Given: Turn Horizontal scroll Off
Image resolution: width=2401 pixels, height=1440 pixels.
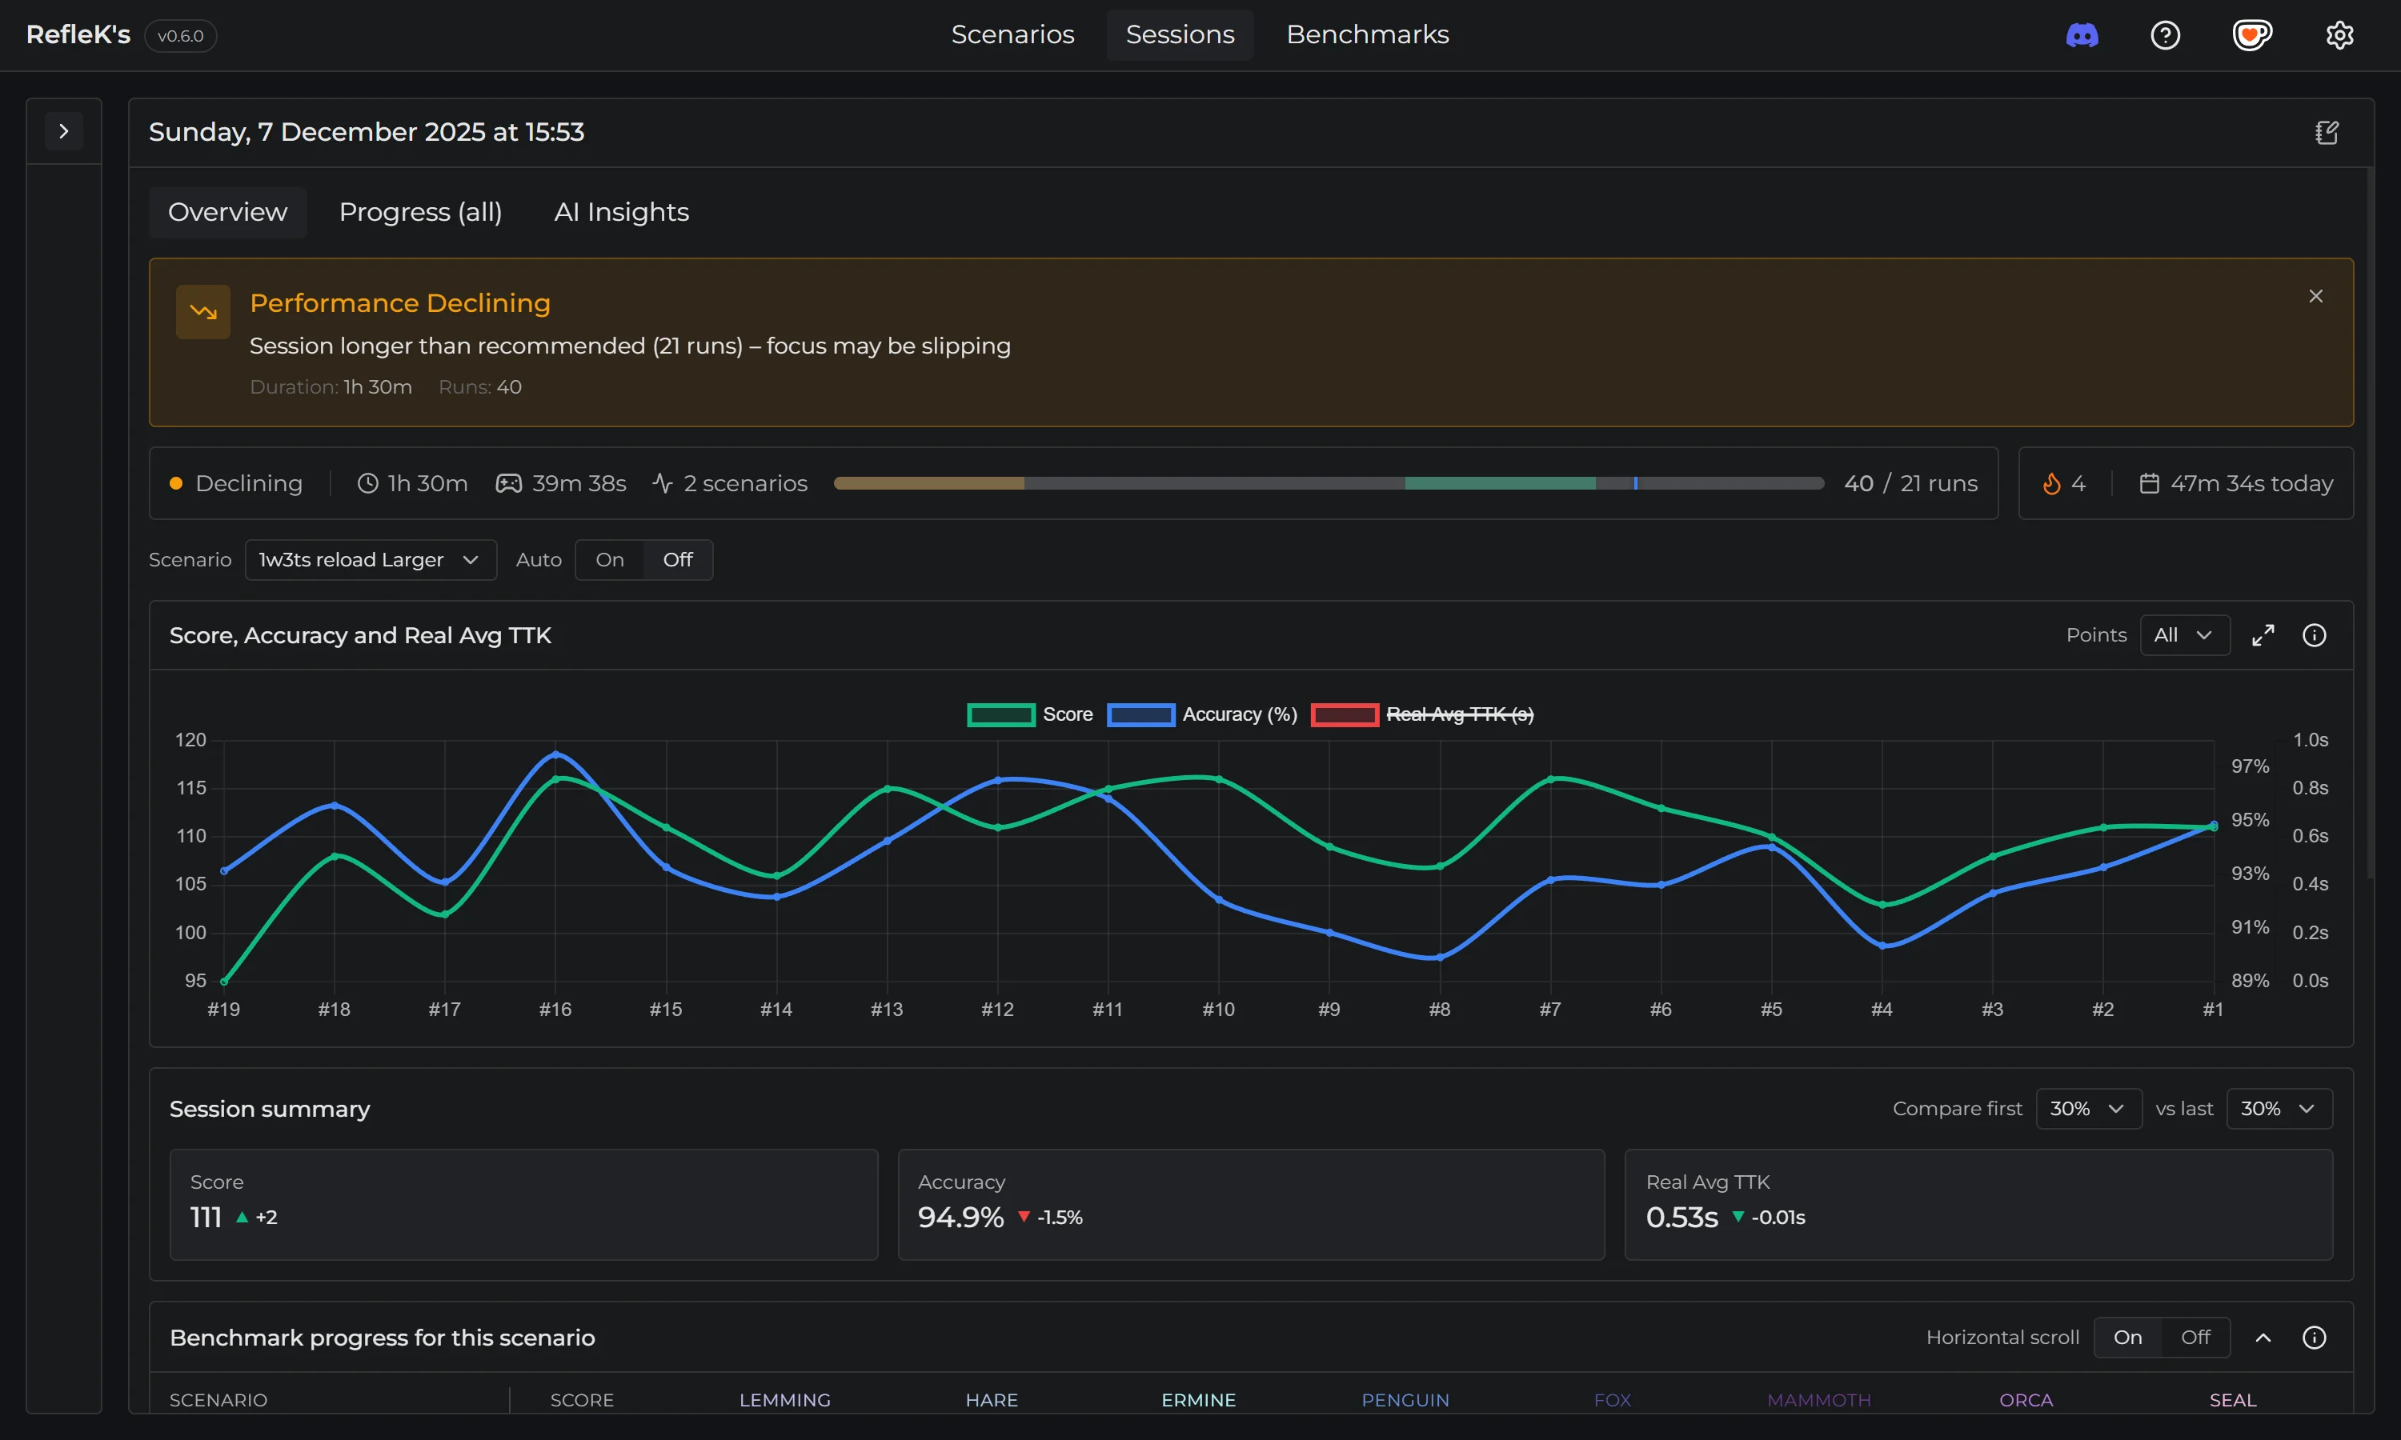Looking at the screenshot, I should click(x=2195, y=1337).
